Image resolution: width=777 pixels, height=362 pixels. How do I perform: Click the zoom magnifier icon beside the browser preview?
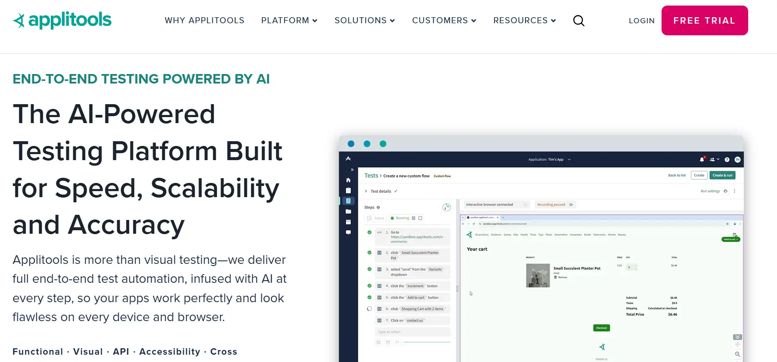point(738,354)
